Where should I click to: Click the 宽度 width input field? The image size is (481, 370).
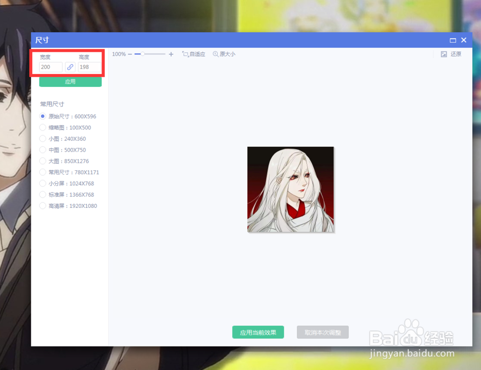(51, 67)
